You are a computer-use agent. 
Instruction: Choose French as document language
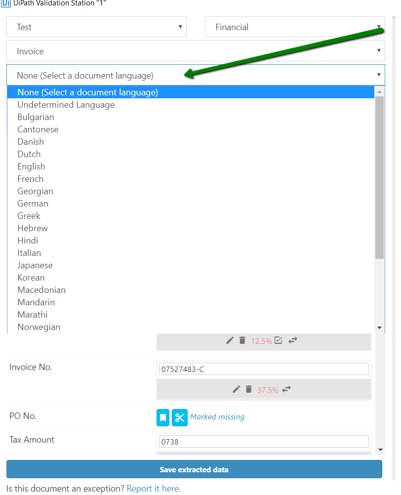pyautogui.click(x=191, y=178)
